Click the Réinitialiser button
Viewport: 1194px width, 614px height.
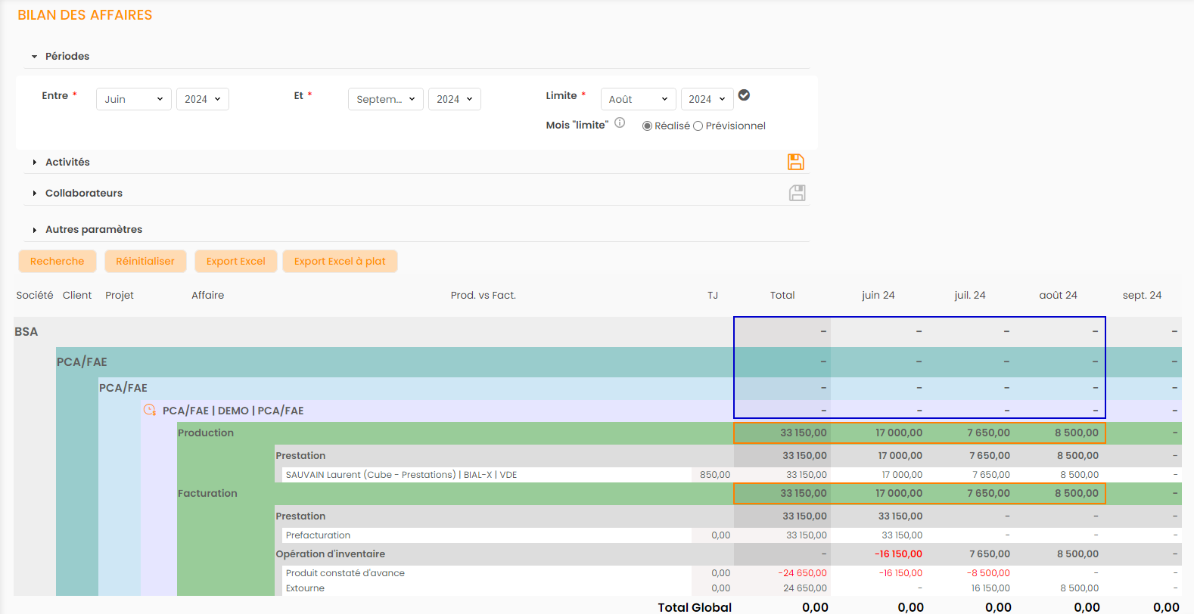point(145,261)
